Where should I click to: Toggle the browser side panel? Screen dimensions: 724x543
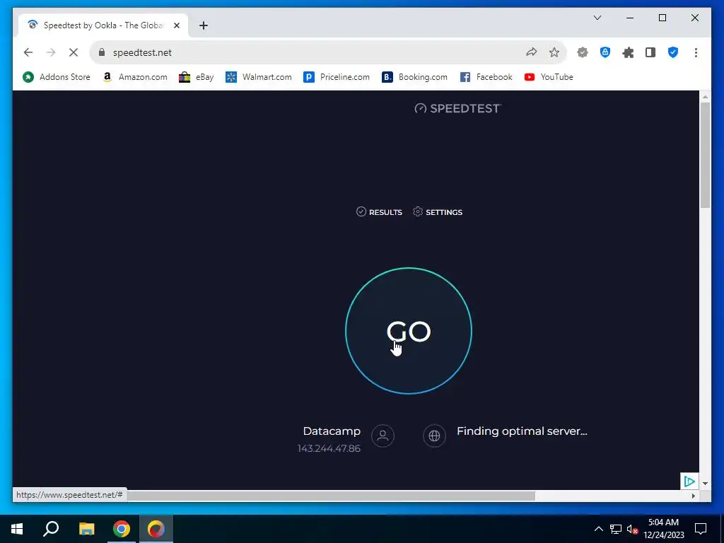(x=650, y=52)
